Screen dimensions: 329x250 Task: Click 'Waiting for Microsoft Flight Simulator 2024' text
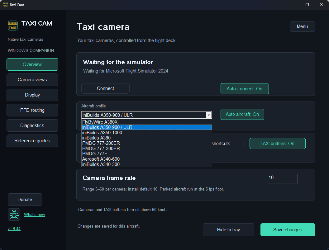[x=126, y=71]
